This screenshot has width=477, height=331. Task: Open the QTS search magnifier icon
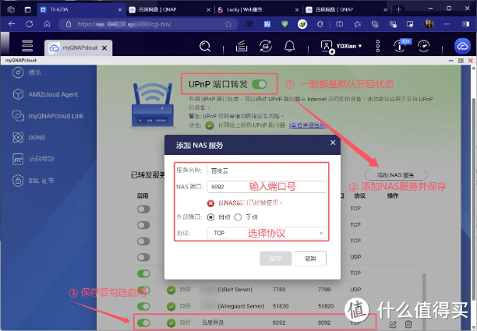[x=205, y=46]
